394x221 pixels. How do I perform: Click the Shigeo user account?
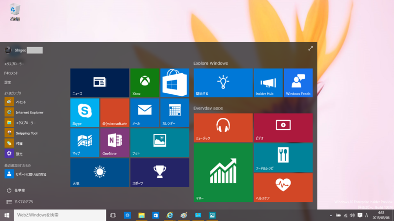(x=24, y=50)
